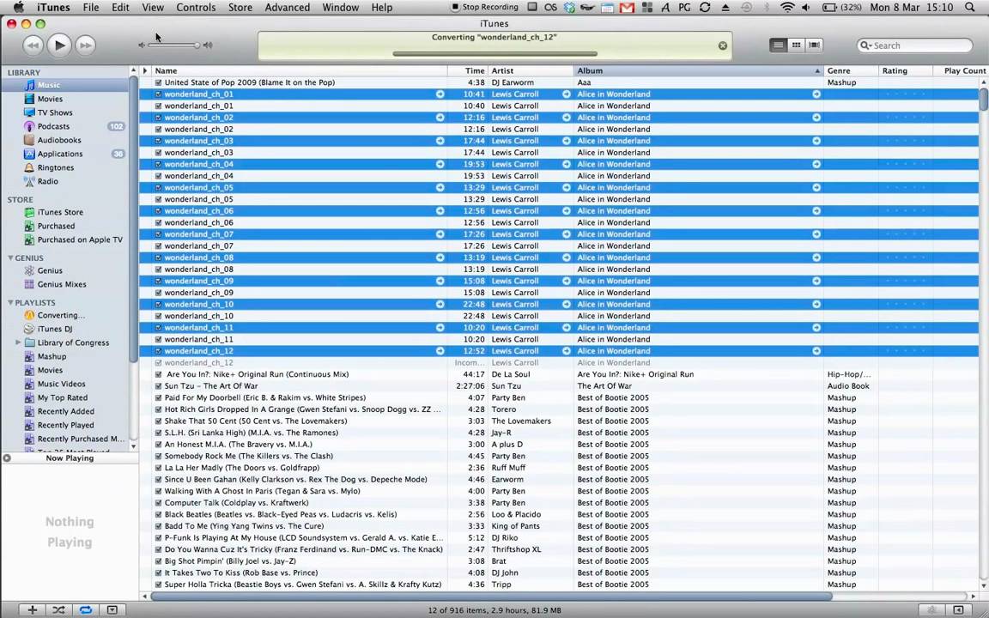Switch to list view

779,45
